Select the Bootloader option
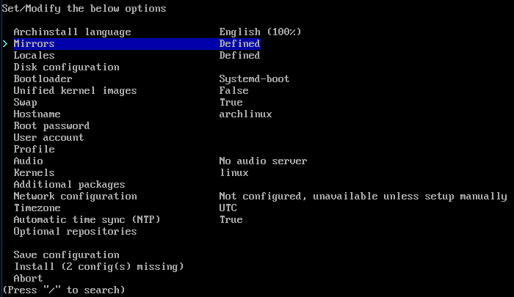 pyautogui.click(x=43, y=79)
